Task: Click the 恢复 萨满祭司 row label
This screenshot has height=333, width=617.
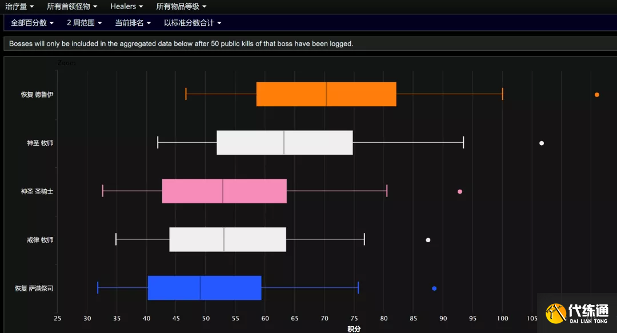Action: 34,288
